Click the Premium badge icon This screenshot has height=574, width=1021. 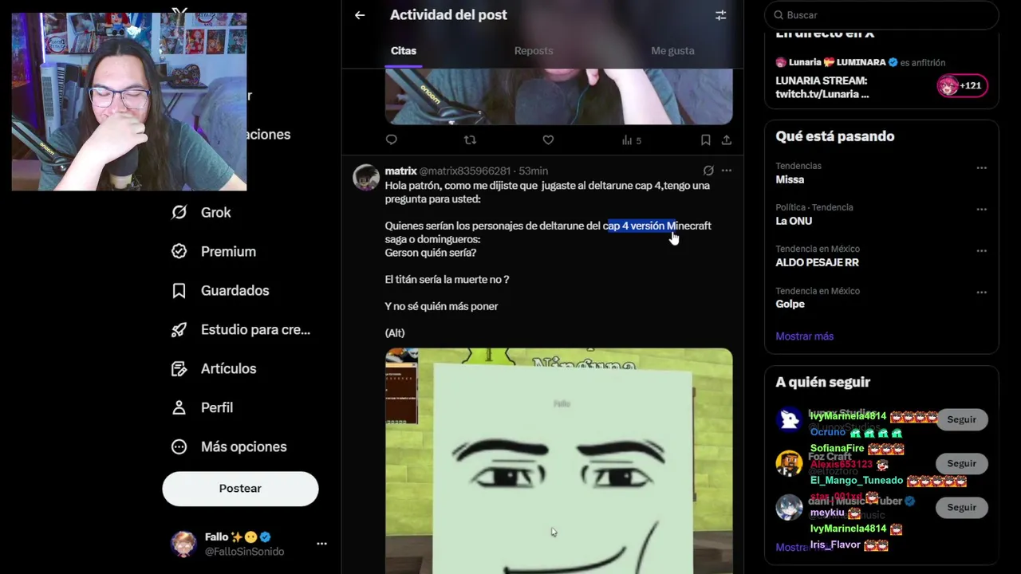tap(179, 251)
